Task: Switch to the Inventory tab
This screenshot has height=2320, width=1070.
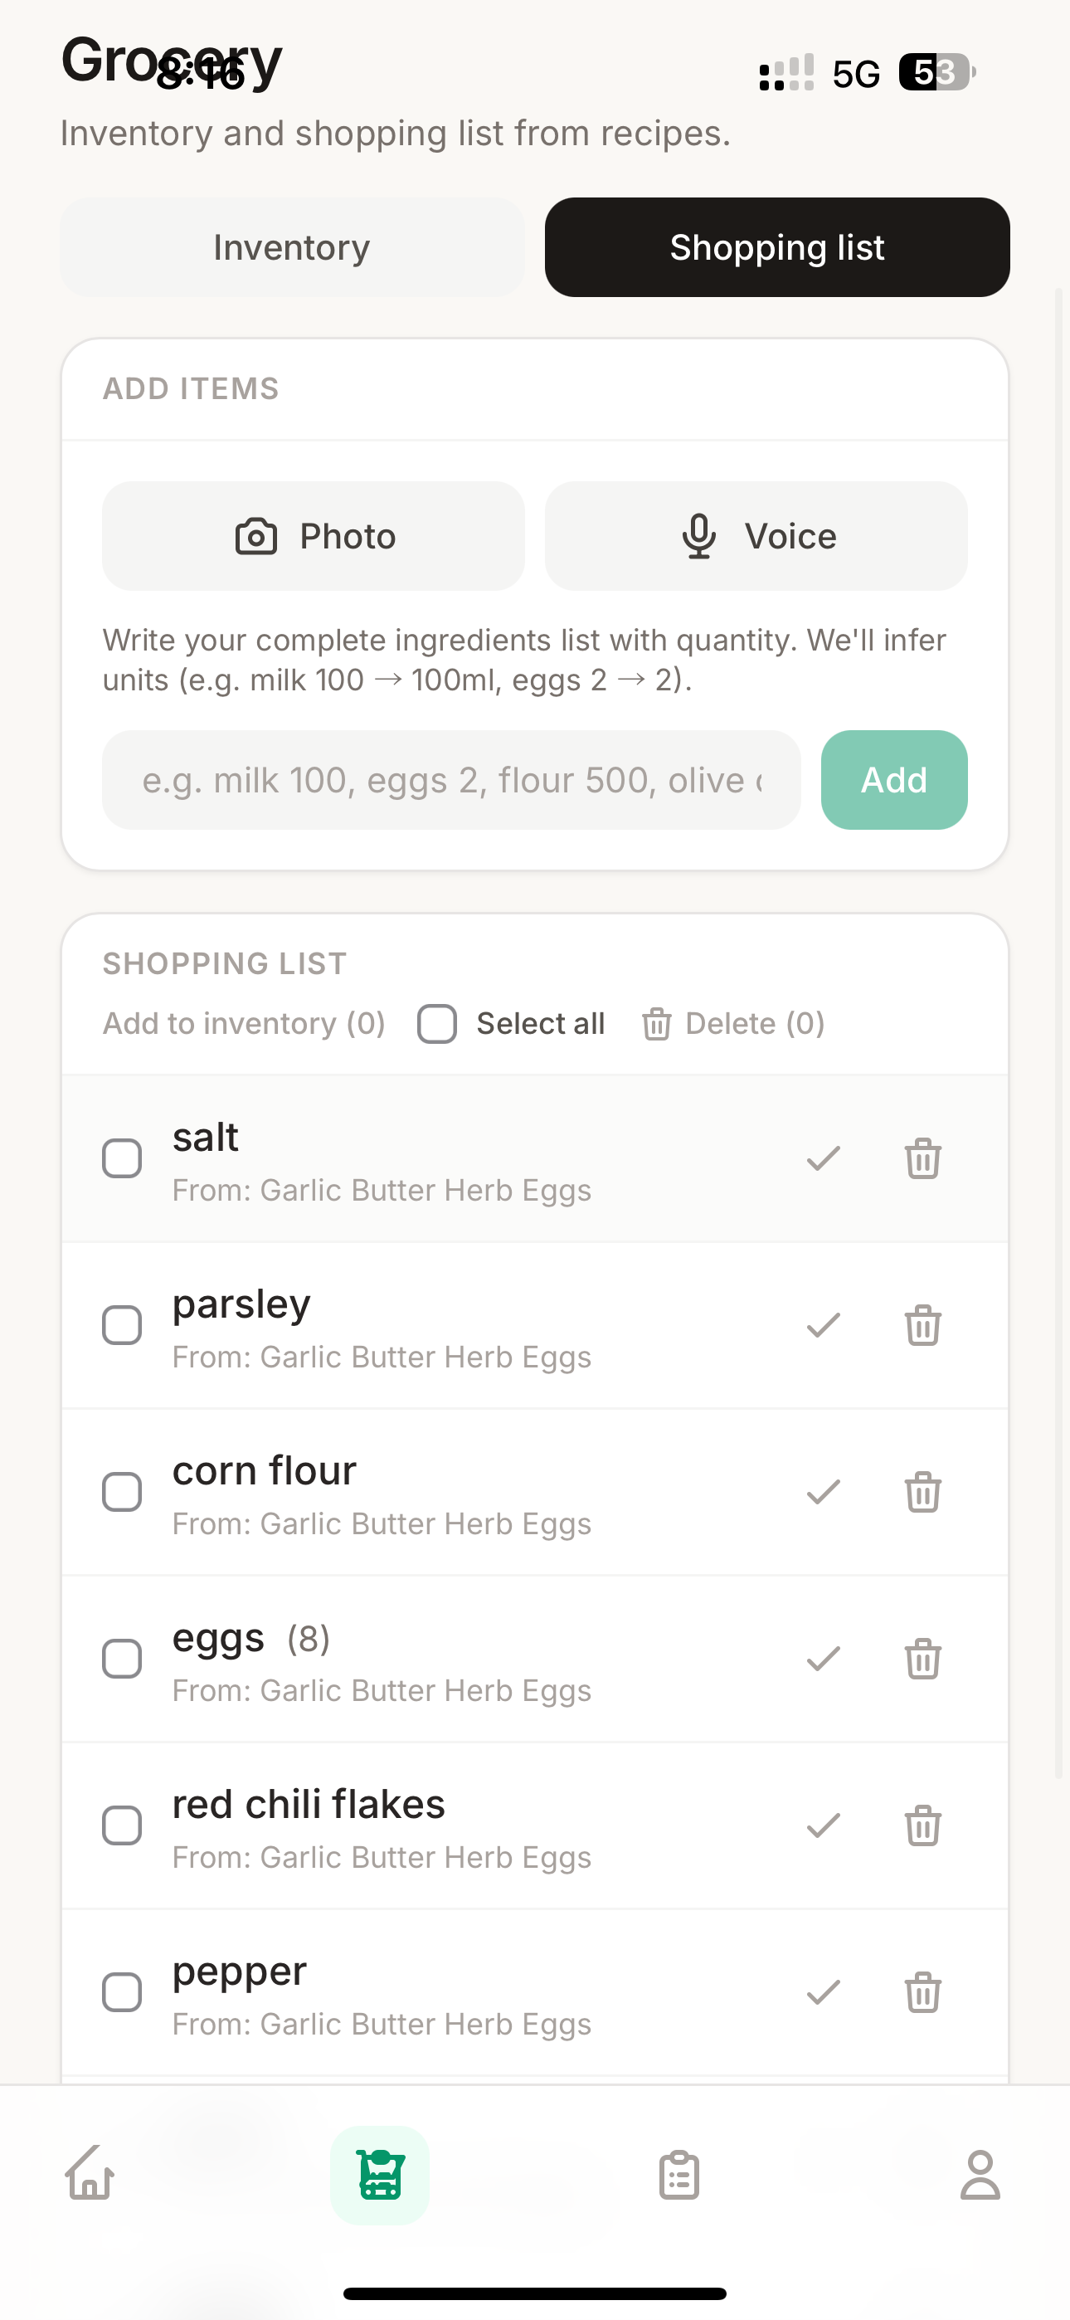Action: (292, 247)
